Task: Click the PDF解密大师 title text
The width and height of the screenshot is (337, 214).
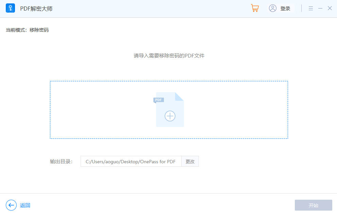Action: [x=36, y=9]
